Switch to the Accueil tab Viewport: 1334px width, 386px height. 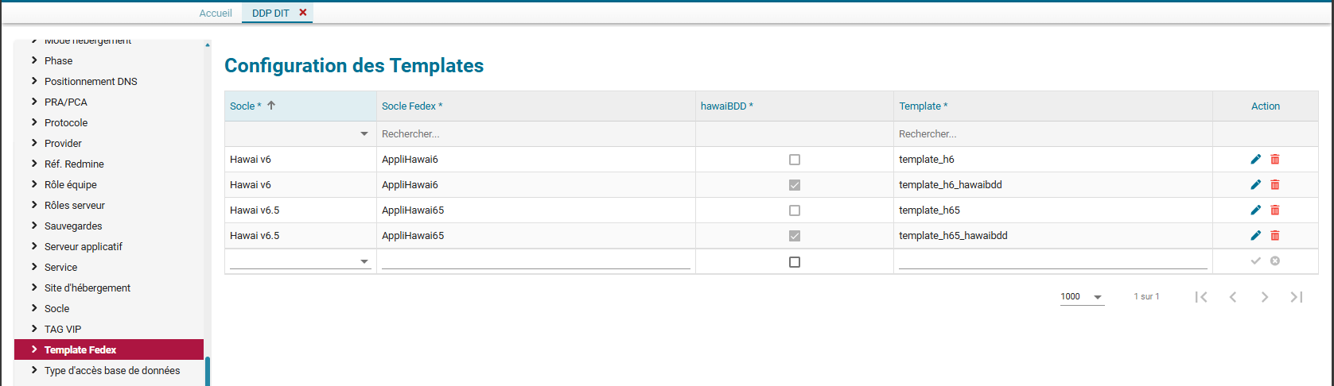216,14
